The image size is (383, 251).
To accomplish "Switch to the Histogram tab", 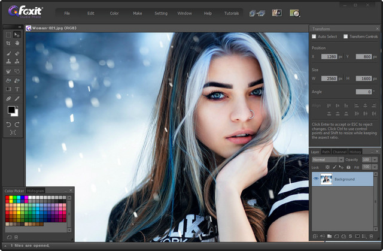I will (x=36, y=190).
